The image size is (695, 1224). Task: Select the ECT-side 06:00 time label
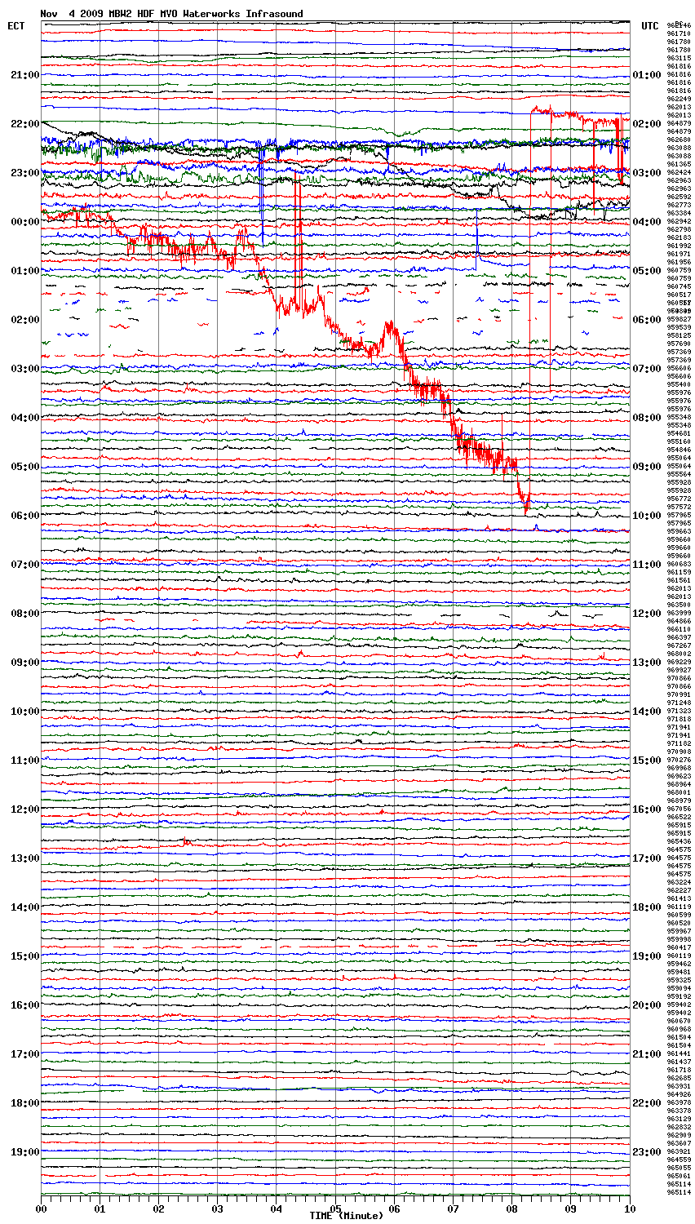coord(24,516)
